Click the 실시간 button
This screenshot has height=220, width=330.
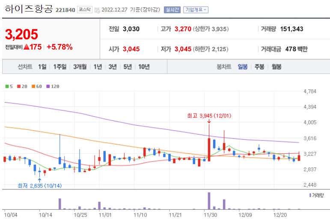click(x=172, y=10)
